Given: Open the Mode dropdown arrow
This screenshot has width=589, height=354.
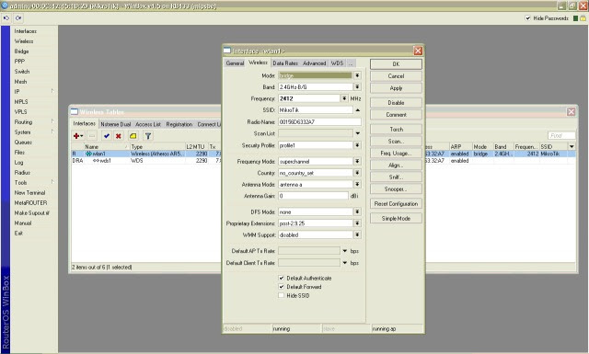Looking at the screenshot, I should pos(357,75).
